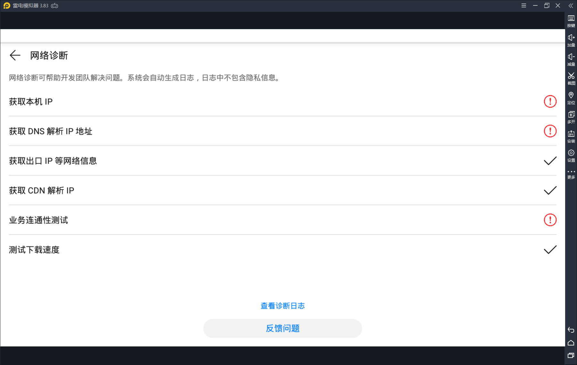This screenshot has height=365, width=577.
Task: Collapse the right toolbar with the chevron
Action: [x=571, y=5]
